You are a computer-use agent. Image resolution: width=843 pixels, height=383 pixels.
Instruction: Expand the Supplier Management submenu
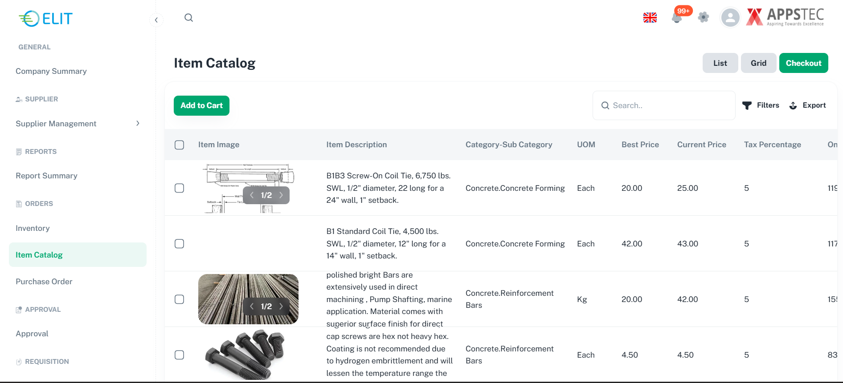[138, 124]
